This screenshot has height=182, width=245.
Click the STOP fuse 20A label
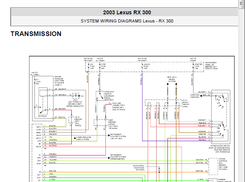103,66
